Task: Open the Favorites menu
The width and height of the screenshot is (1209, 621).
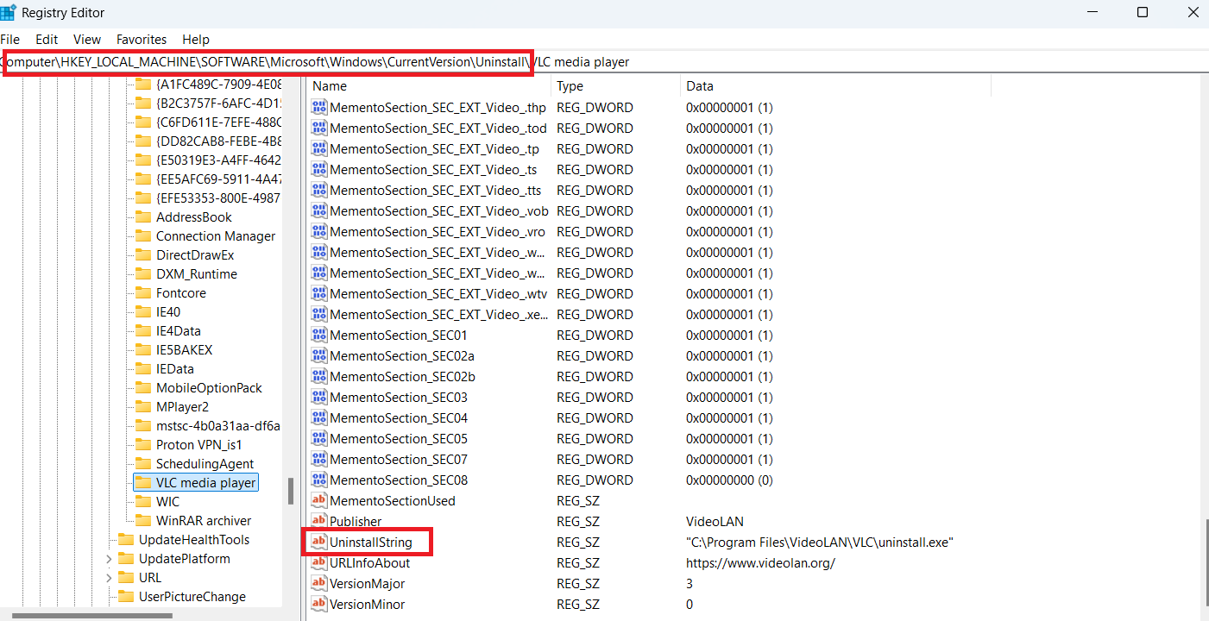Action: click(x=142, y=40)
